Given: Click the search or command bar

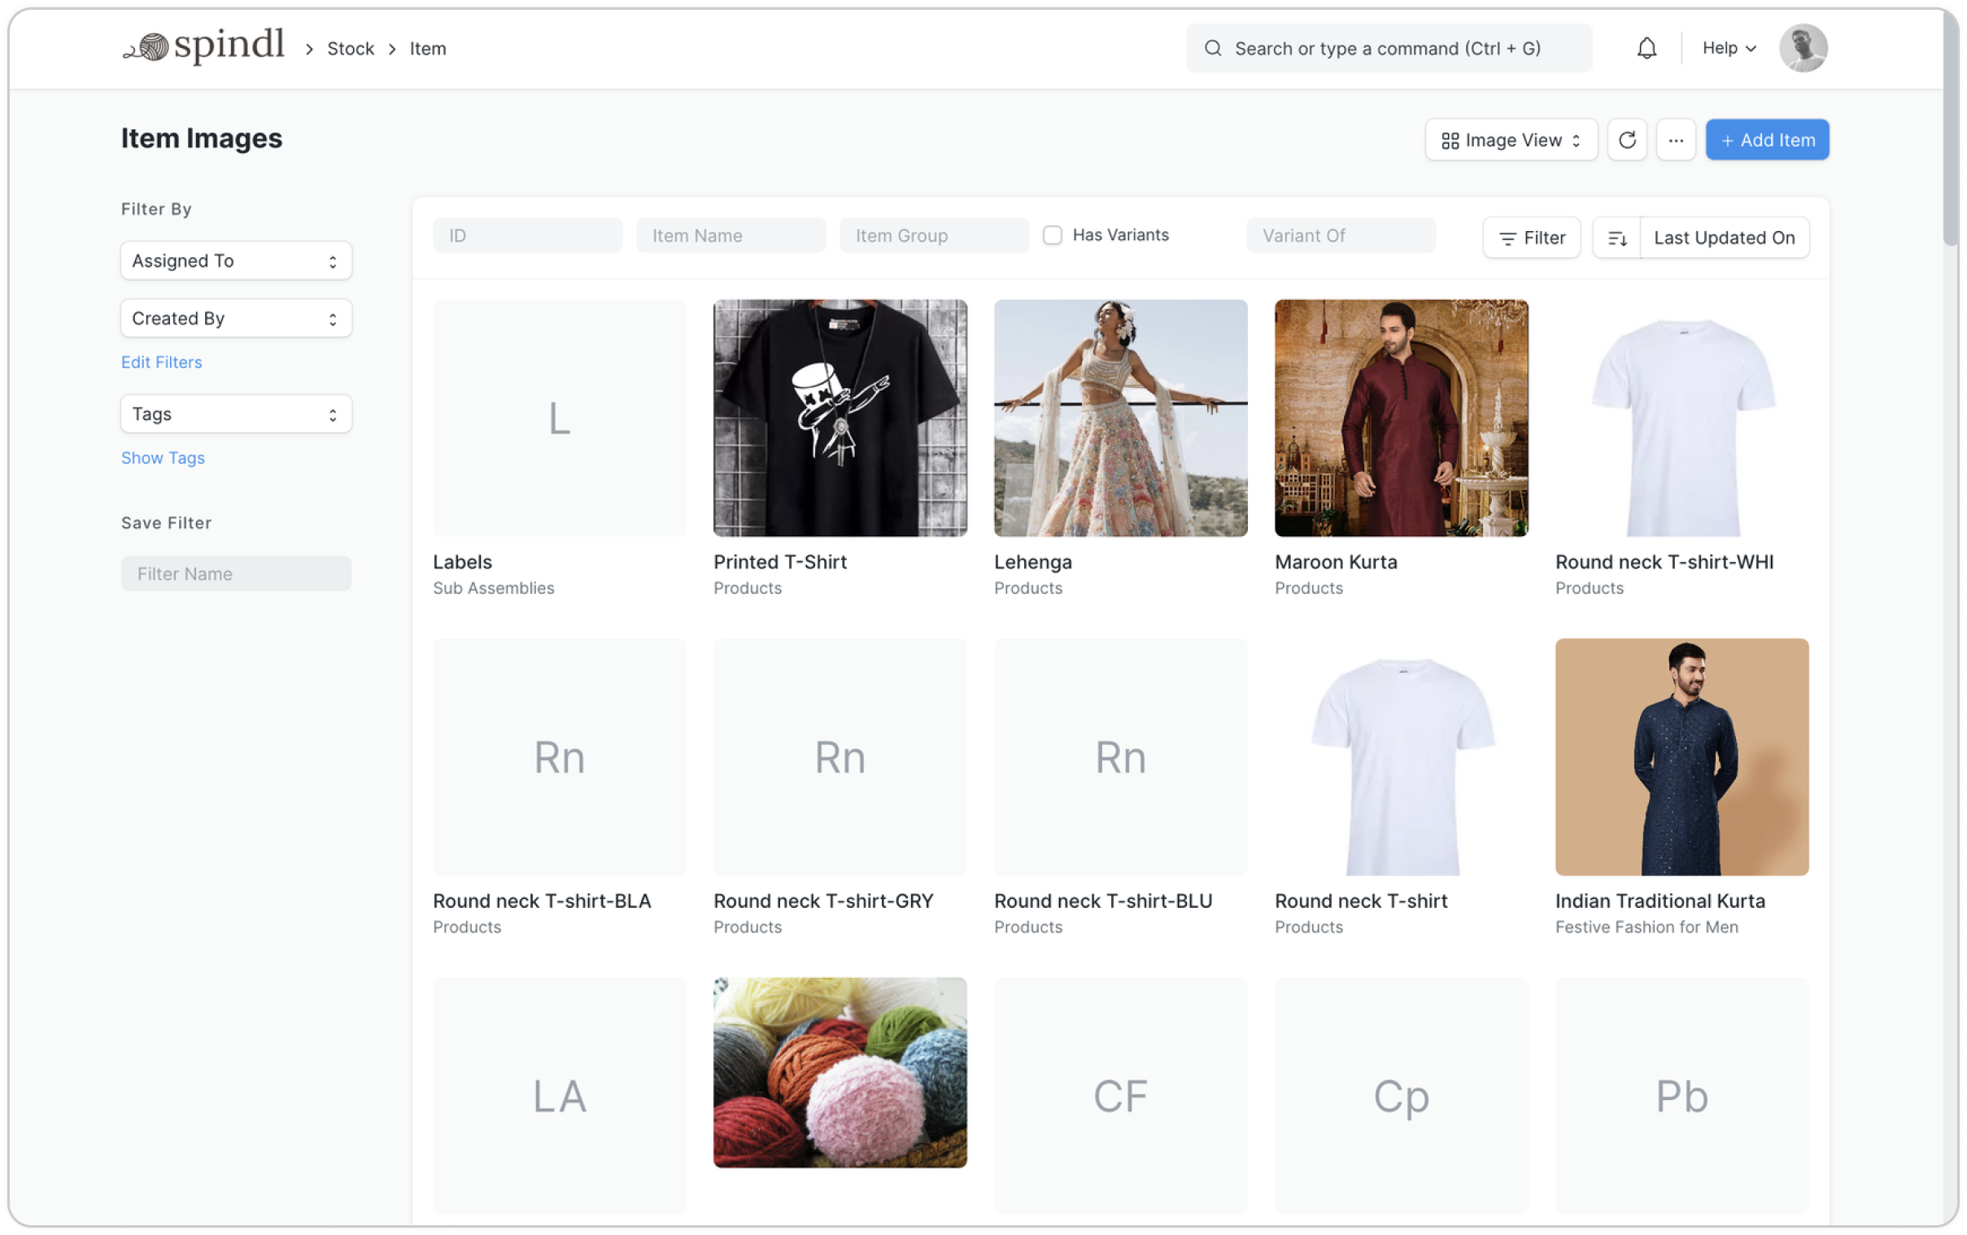Looking at the screenshot, I should tap(1389, 48).
